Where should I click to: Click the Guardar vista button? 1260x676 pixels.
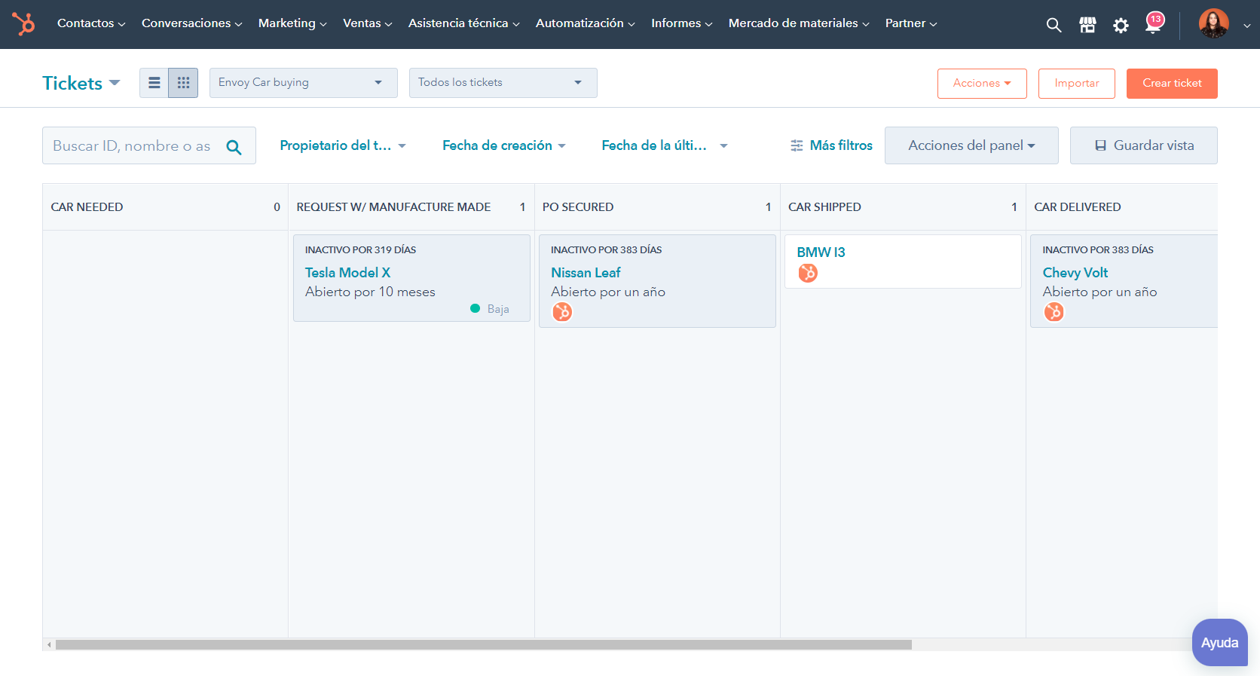[1143, 145]
